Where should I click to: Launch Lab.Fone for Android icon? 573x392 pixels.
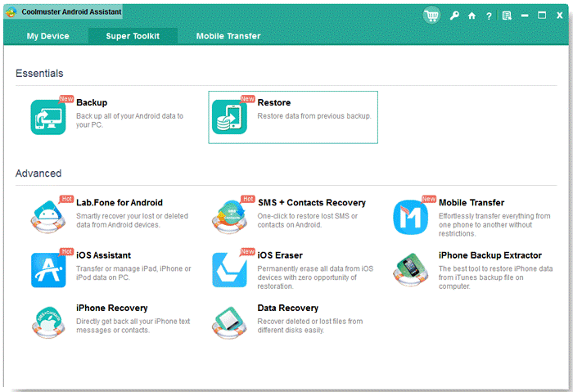click(48, 217)
